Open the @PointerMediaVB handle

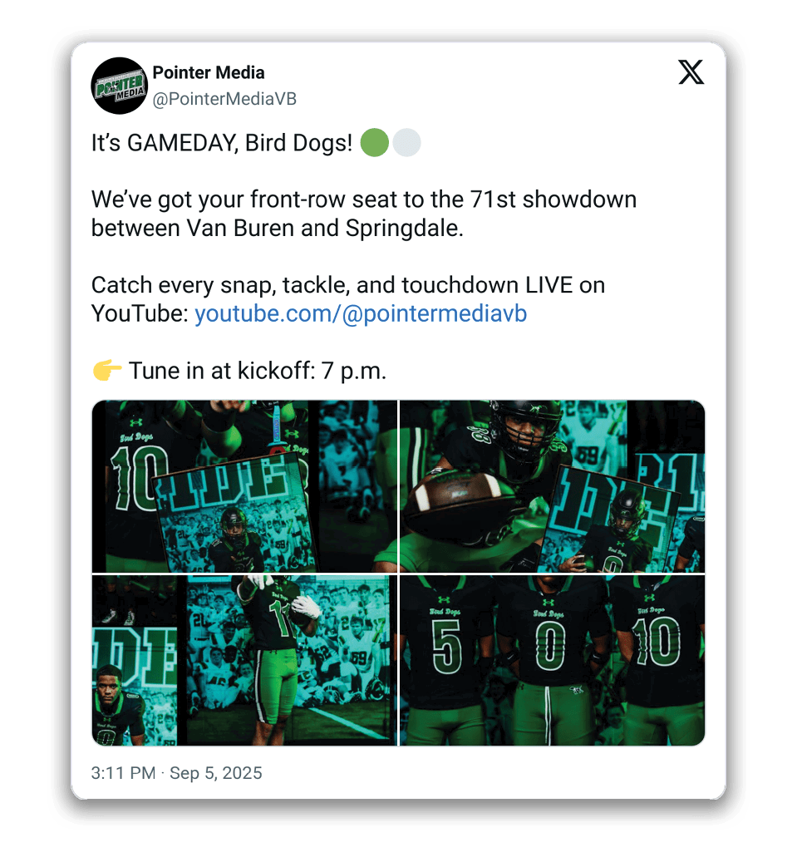[224, 99]
